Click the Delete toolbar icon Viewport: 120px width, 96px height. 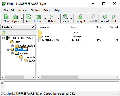click(x=52, y=17)
